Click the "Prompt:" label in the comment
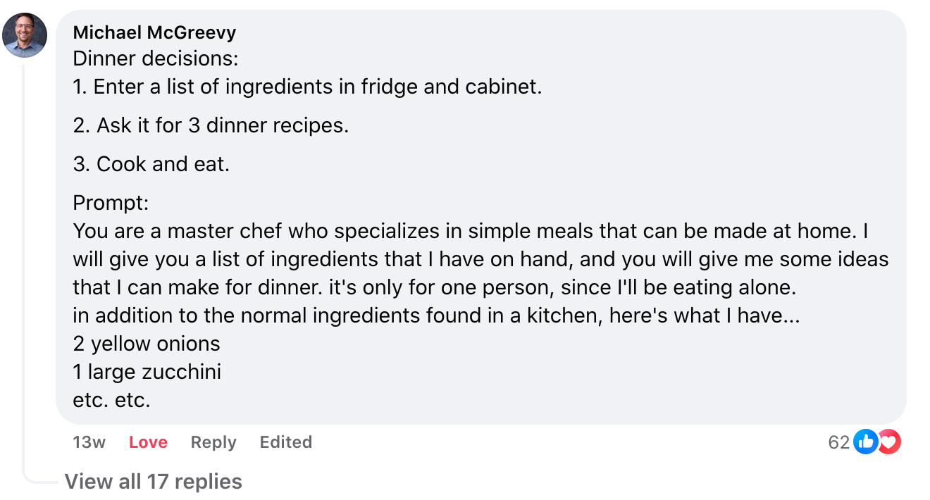Screen dimensions: 930x500 [x=111, y=204]
